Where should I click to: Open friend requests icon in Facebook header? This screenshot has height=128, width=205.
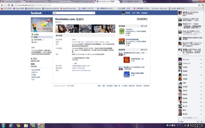44,13
